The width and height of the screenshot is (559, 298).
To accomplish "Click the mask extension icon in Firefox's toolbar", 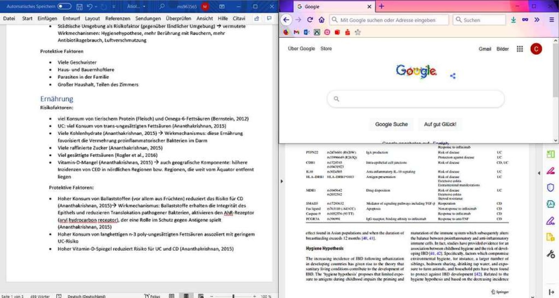I will 525,19.
